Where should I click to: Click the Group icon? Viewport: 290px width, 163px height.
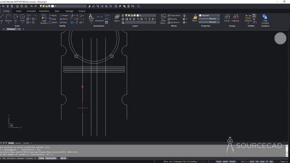[227, 18]
